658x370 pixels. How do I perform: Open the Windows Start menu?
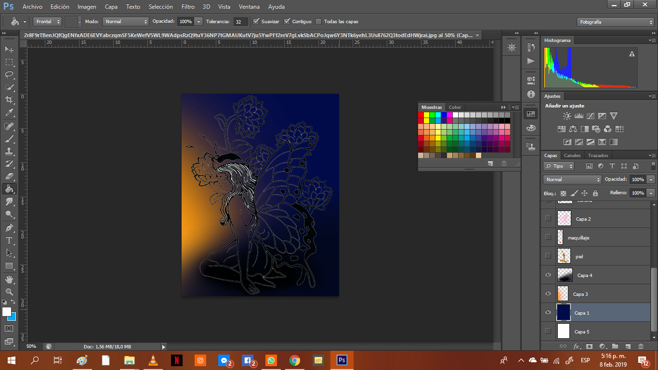12,360
